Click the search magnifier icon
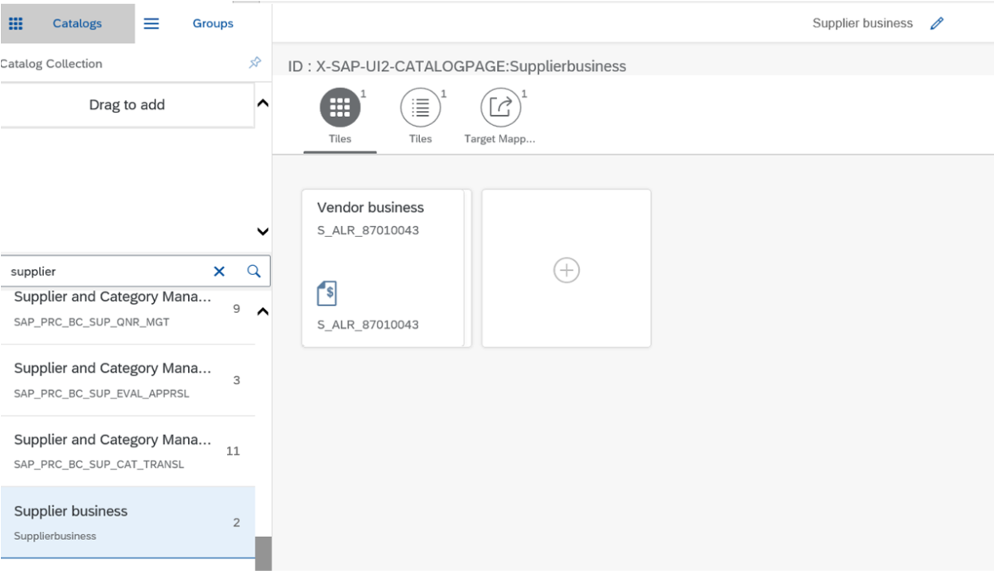 pyautogui.click(x=253, y=271)
